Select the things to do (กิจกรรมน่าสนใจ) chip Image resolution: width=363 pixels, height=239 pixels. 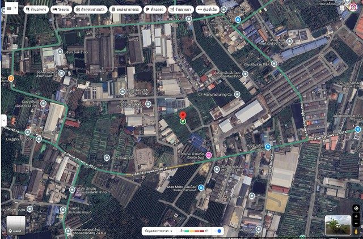pyautogui.click(x=90, y=10)
